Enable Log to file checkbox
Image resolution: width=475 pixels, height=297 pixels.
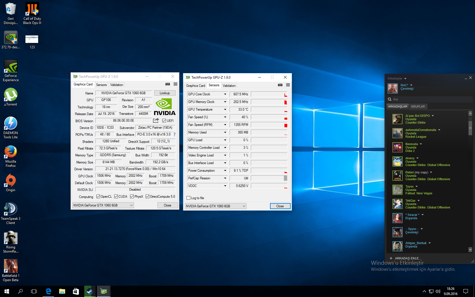[x=189, y=198]
